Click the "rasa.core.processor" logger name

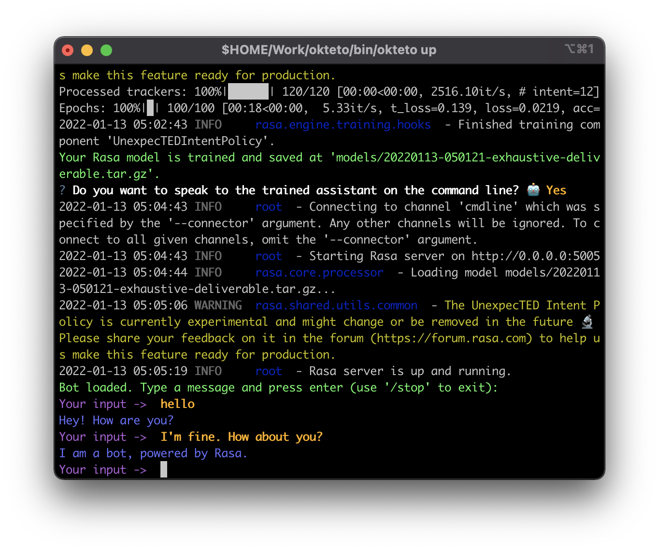[x=319, y=273]
